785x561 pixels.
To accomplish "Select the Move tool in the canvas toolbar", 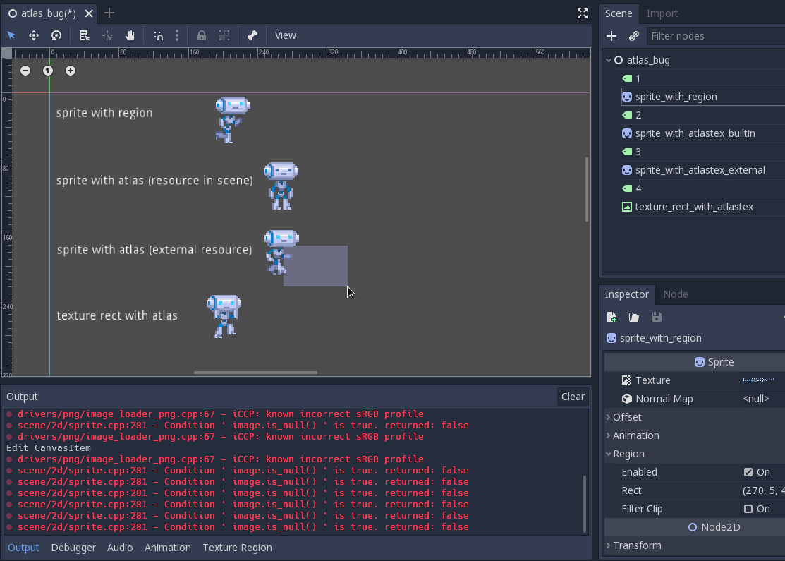I will click(x=33, y=35).
